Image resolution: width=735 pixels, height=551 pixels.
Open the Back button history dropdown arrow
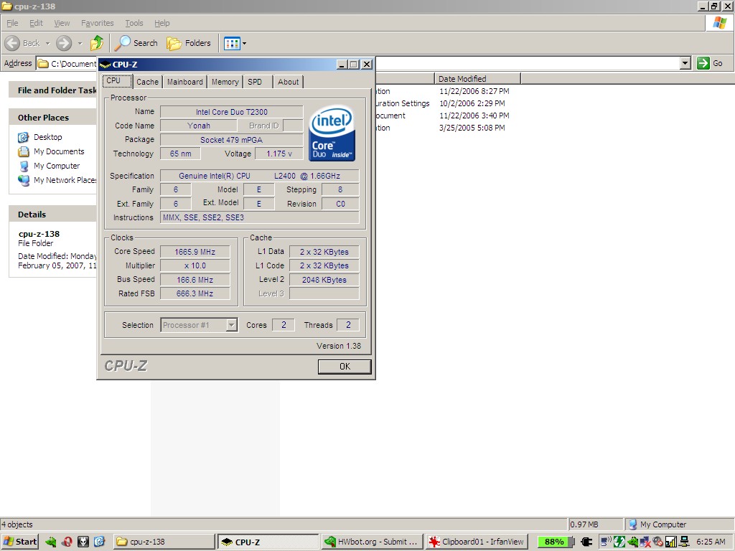point(47,44)
